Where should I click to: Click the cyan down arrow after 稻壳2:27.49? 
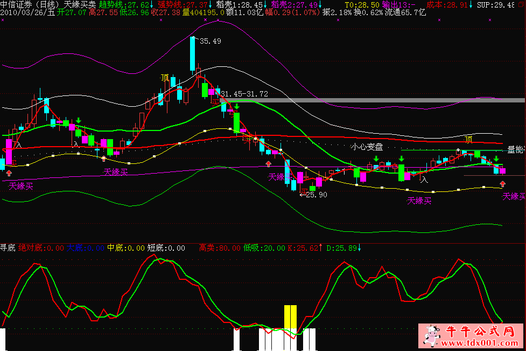click(320, 5)
